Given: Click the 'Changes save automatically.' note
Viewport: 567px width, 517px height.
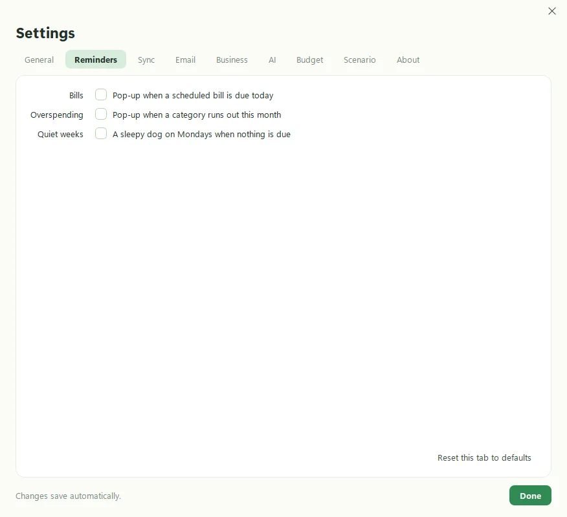Looking at the screenshot, I should coord(68,496).
